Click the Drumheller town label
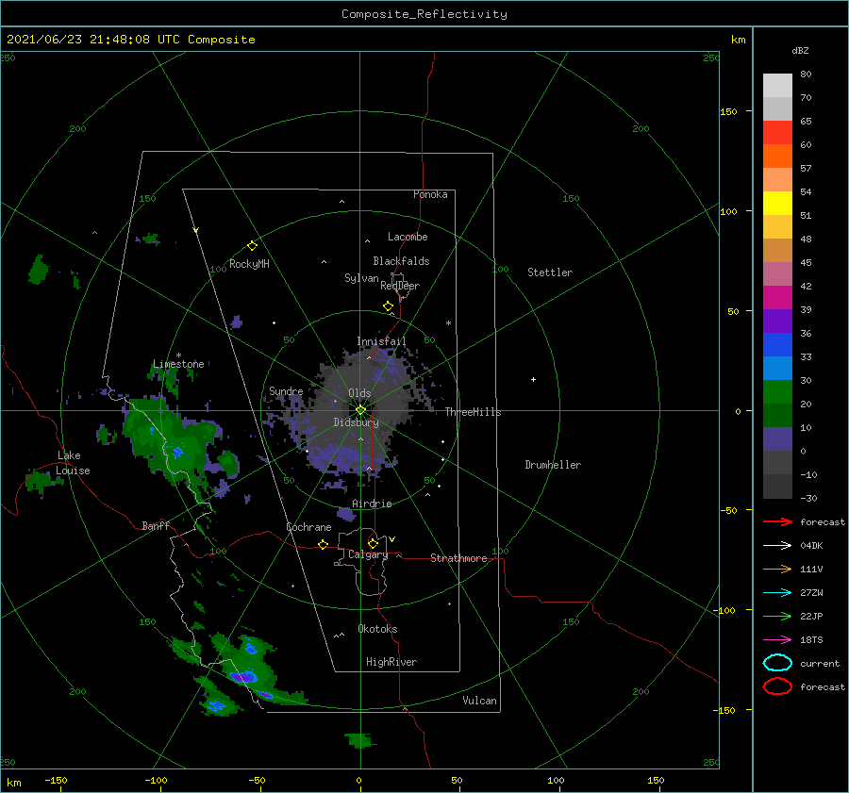 coord(553,465)
